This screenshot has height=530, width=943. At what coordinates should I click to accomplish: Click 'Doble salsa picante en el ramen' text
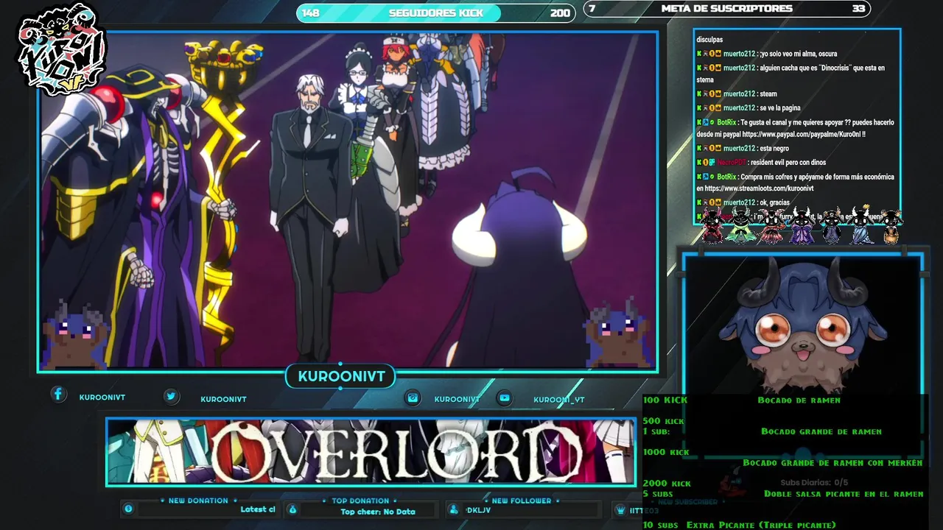pos(844,494)
